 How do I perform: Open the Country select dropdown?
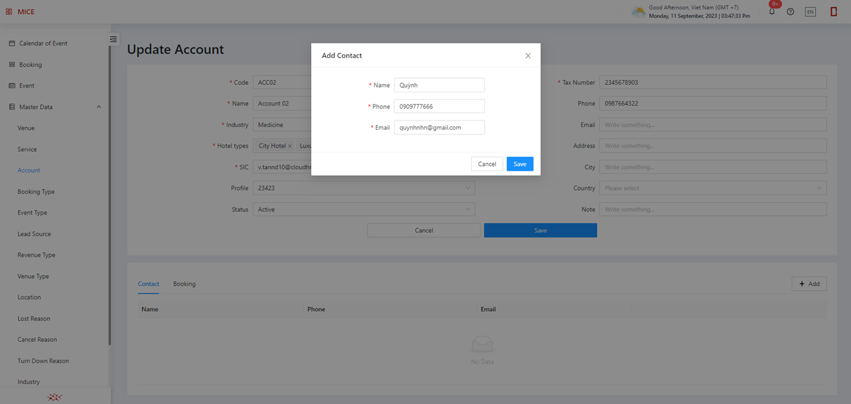point(713,188)
